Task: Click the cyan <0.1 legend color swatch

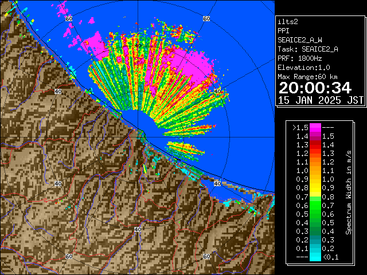Action: pyautogui.click(x=315, y=257)
